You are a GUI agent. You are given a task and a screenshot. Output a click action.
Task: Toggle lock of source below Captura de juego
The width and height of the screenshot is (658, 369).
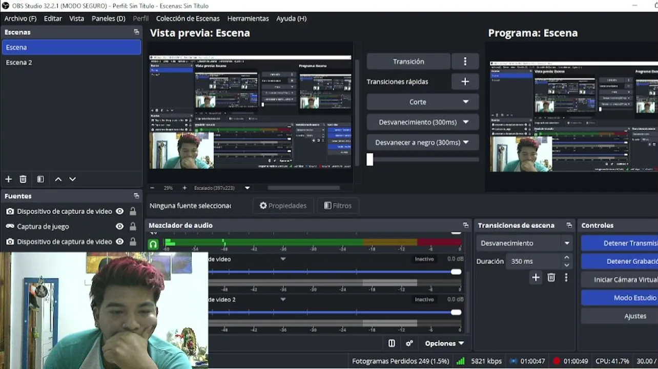pyautogui.click(x=133, y=241)
